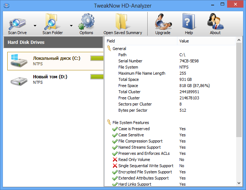
Task: Select the Serial Number field row
Action: (x=170, y=61)
